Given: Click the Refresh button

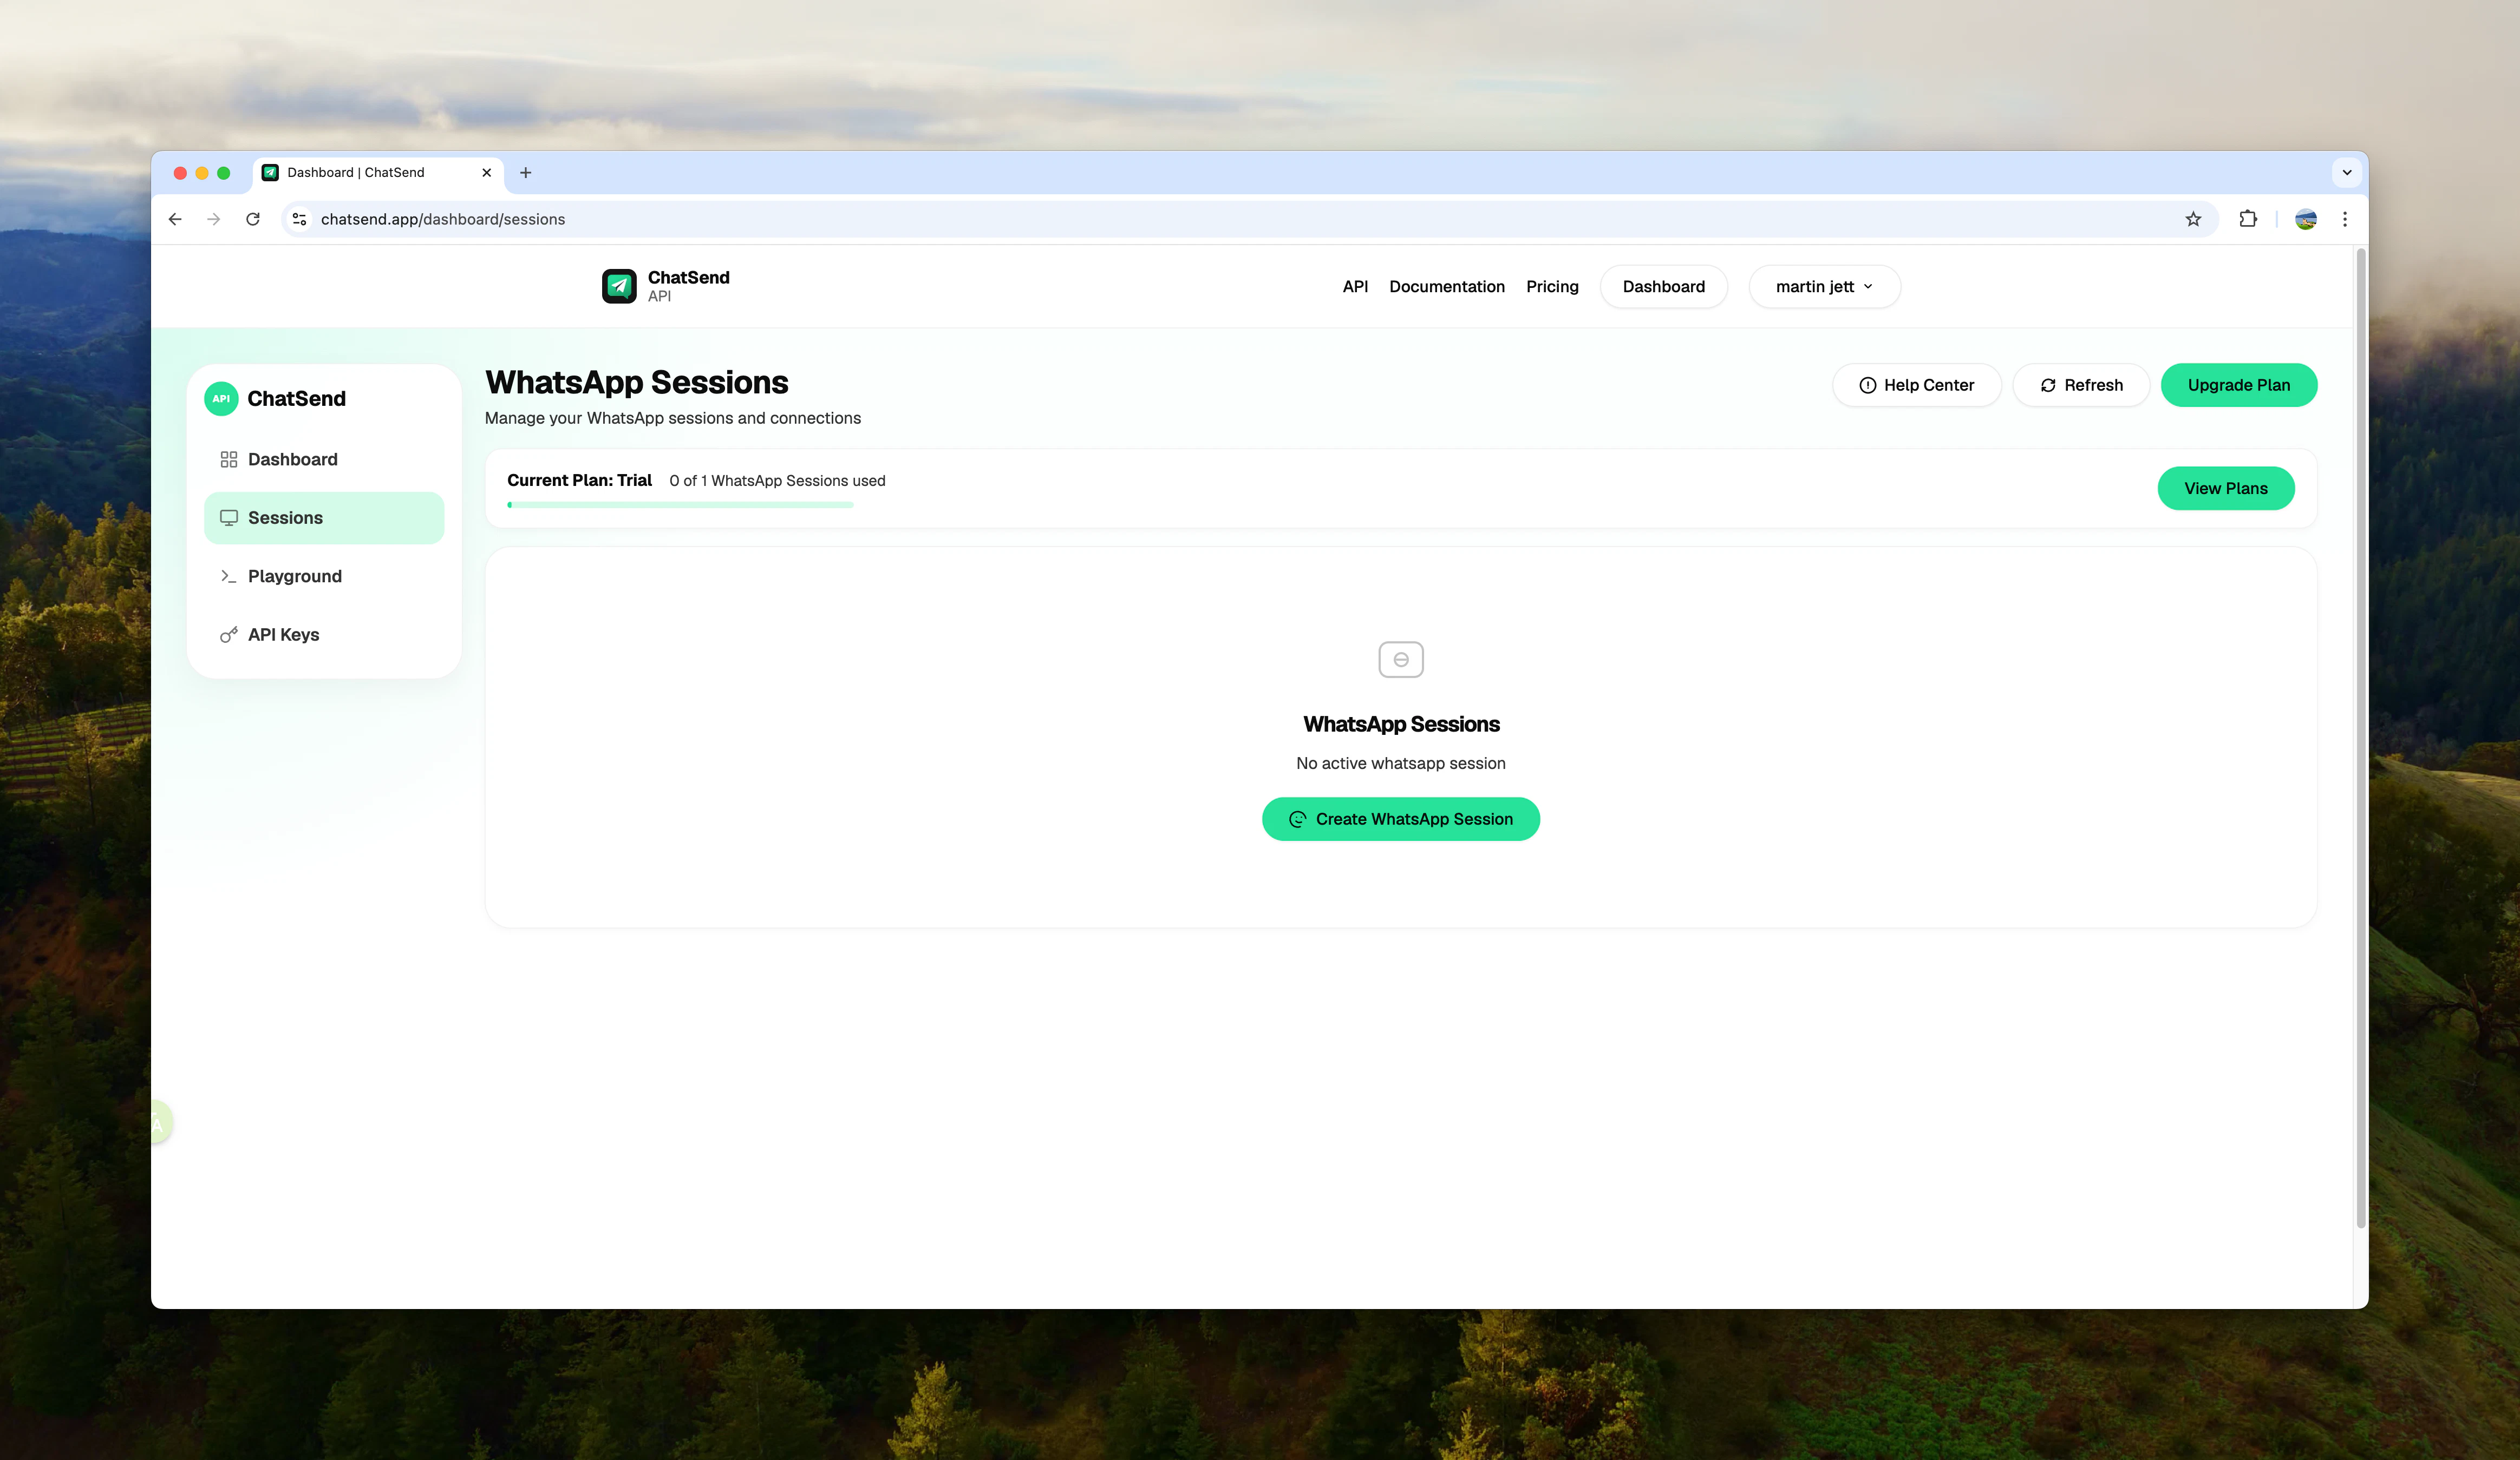Looking at the screenshot, I should click(x=2081, y=385).
